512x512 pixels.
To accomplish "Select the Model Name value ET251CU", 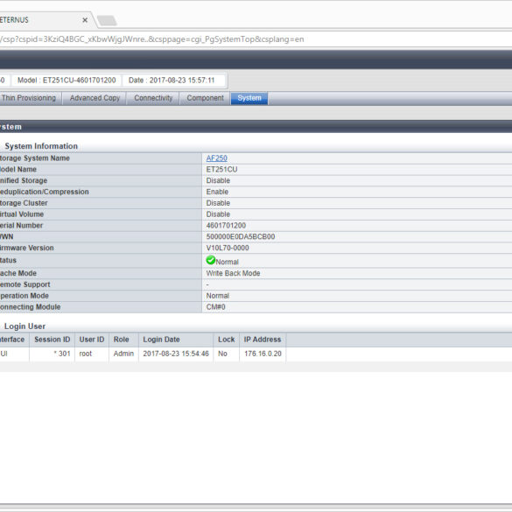I will point(221,170).
